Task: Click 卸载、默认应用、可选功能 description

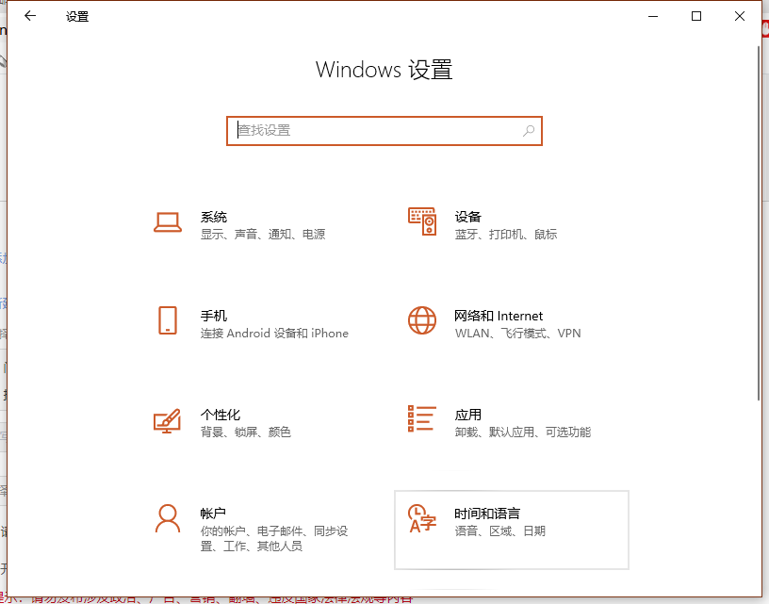Action: coord(523,432)
